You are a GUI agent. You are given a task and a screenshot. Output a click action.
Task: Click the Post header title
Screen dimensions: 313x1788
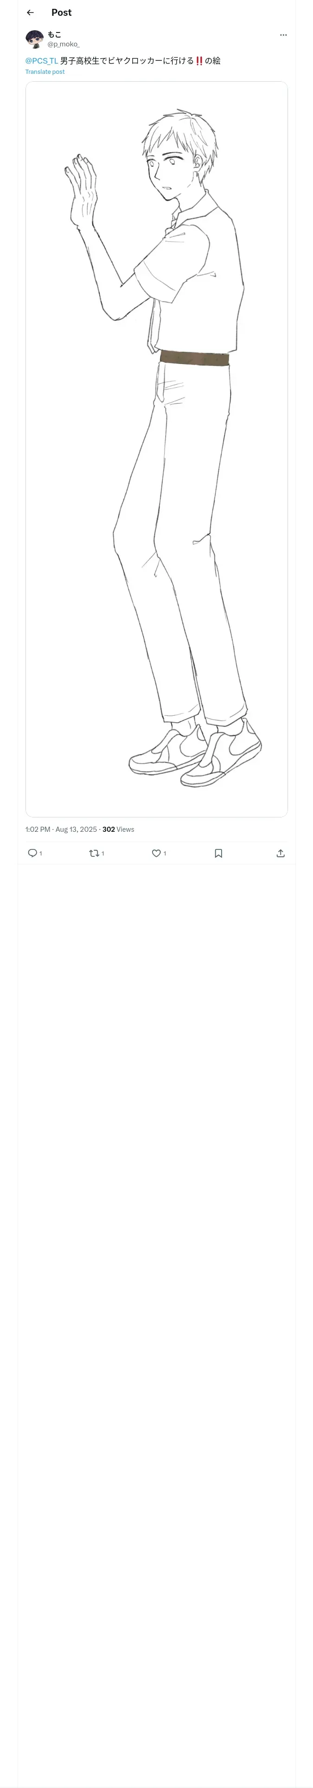pyautogui.click(x=61, y=13)
